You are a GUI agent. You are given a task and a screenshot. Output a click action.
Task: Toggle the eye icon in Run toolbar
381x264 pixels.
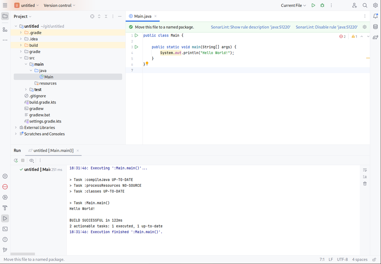click(x=32, y=161)
